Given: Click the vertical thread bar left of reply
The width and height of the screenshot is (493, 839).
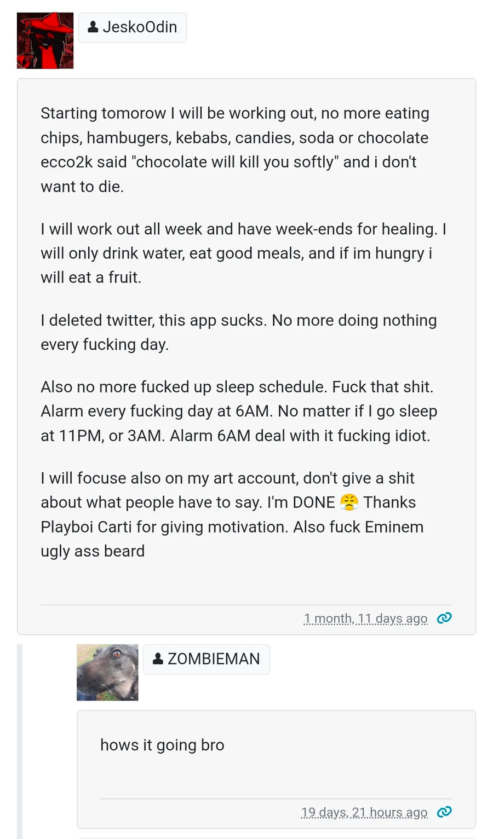Looking at the screenshot, I should pos(20,739).
